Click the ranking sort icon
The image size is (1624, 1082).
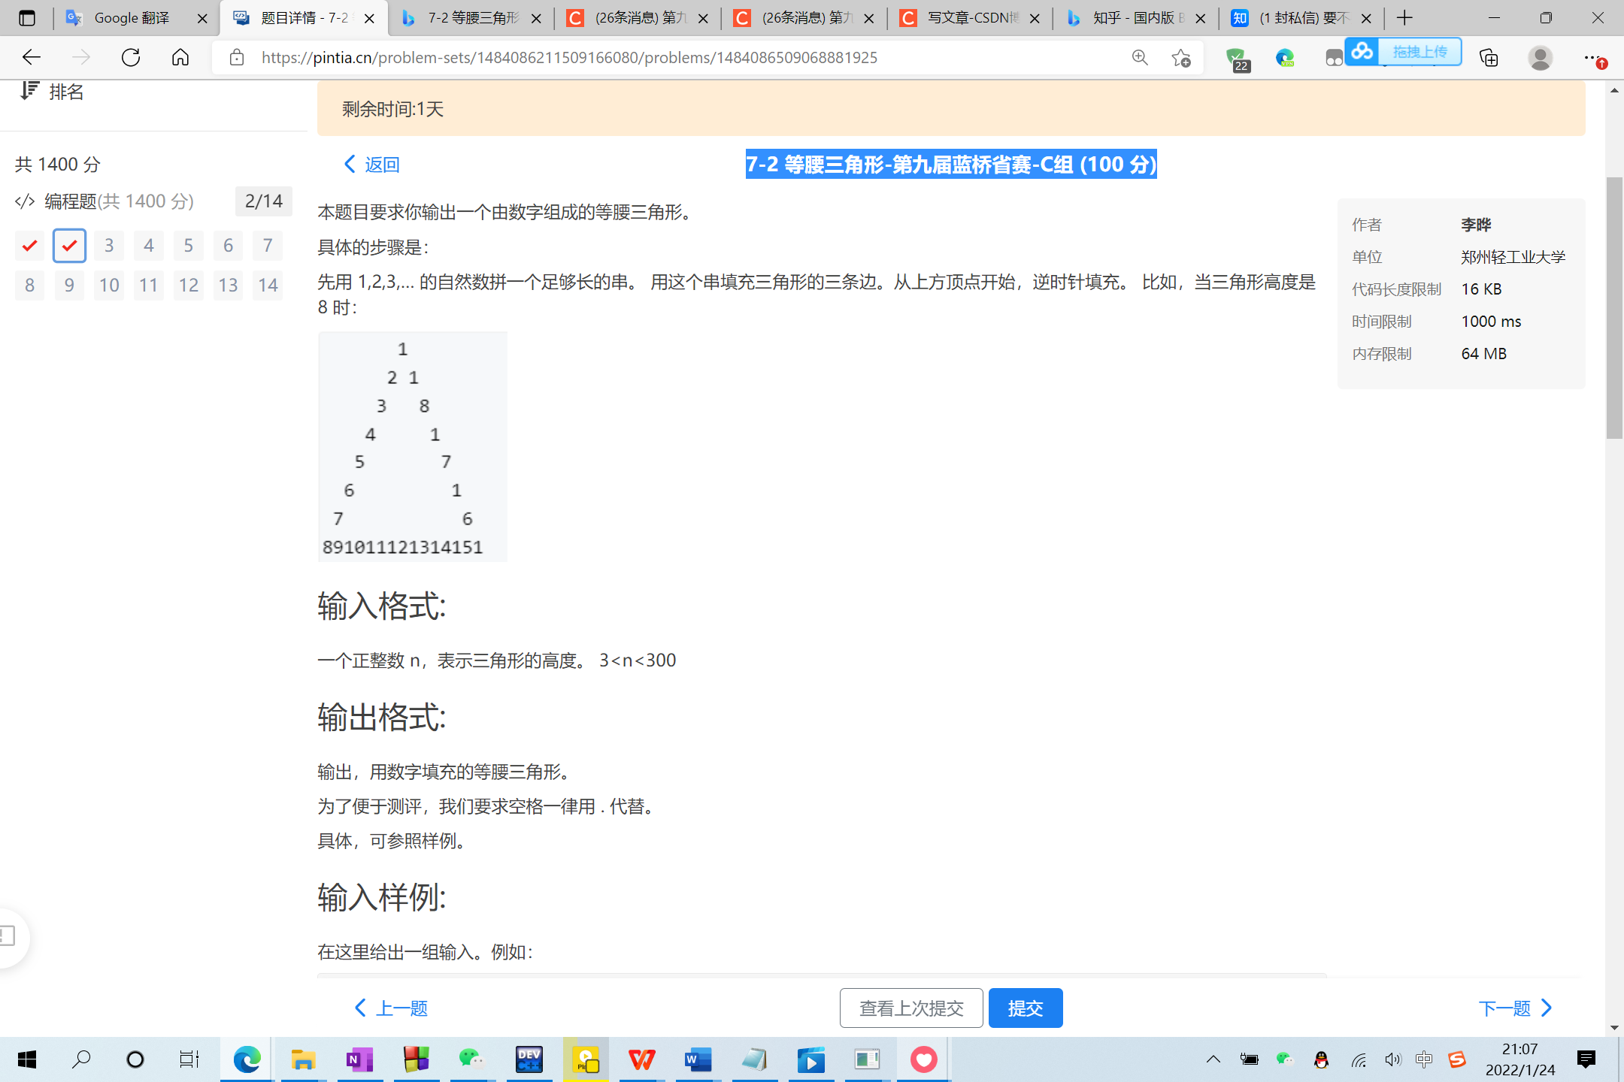[x=29, y=91]
